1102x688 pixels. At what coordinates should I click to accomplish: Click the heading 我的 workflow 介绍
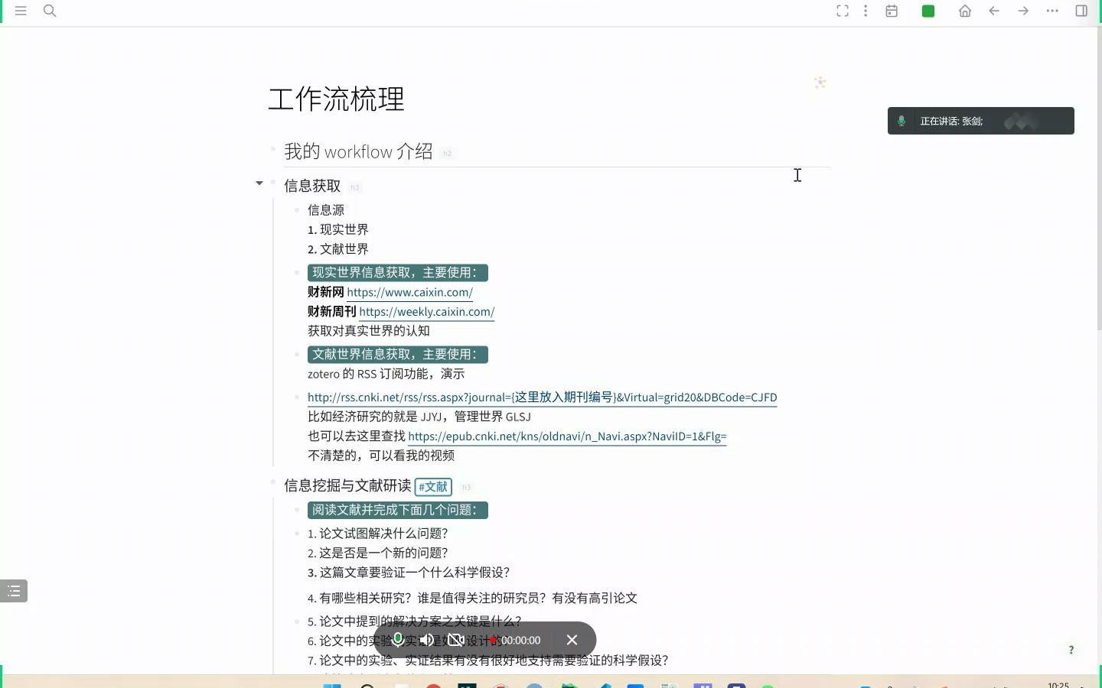tap(358, 151)
